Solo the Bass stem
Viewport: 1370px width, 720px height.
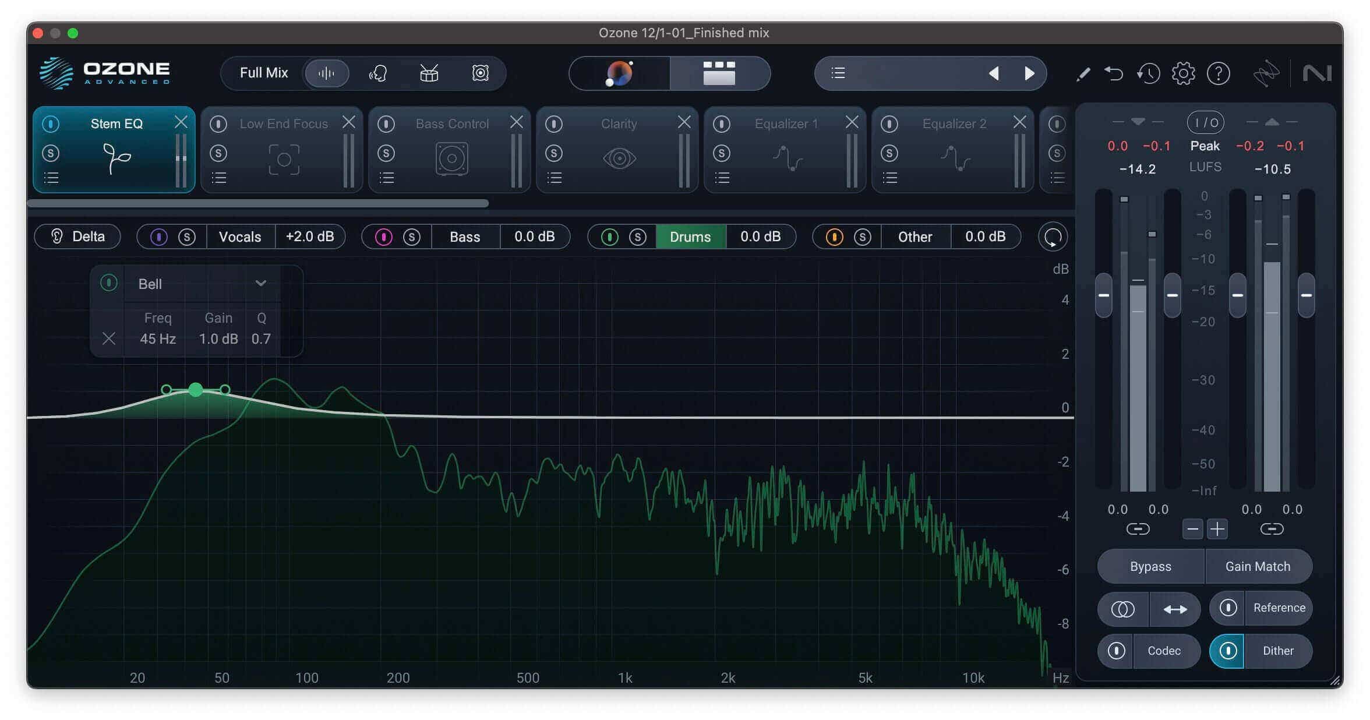pyautogui.click(x=412, y=237)
